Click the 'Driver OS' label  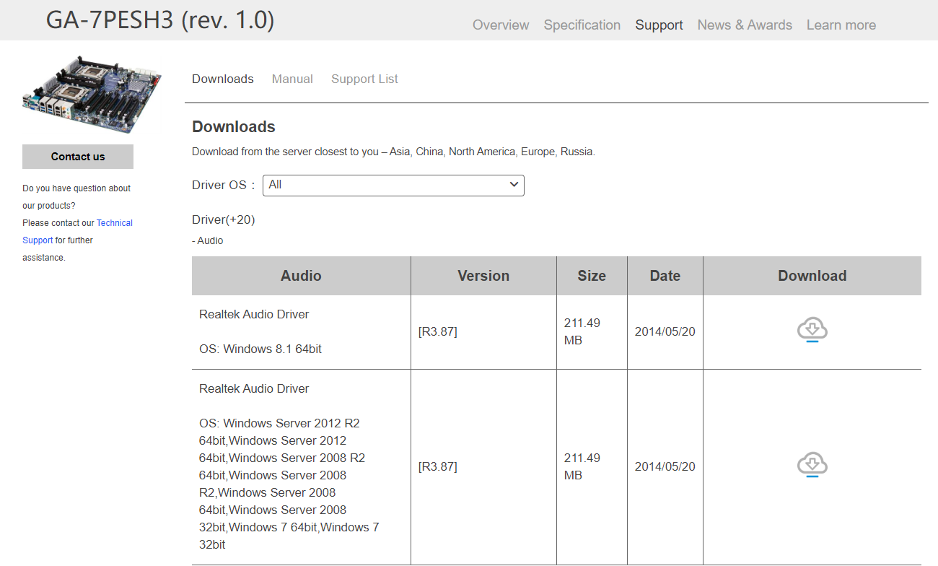coord(224,185)
